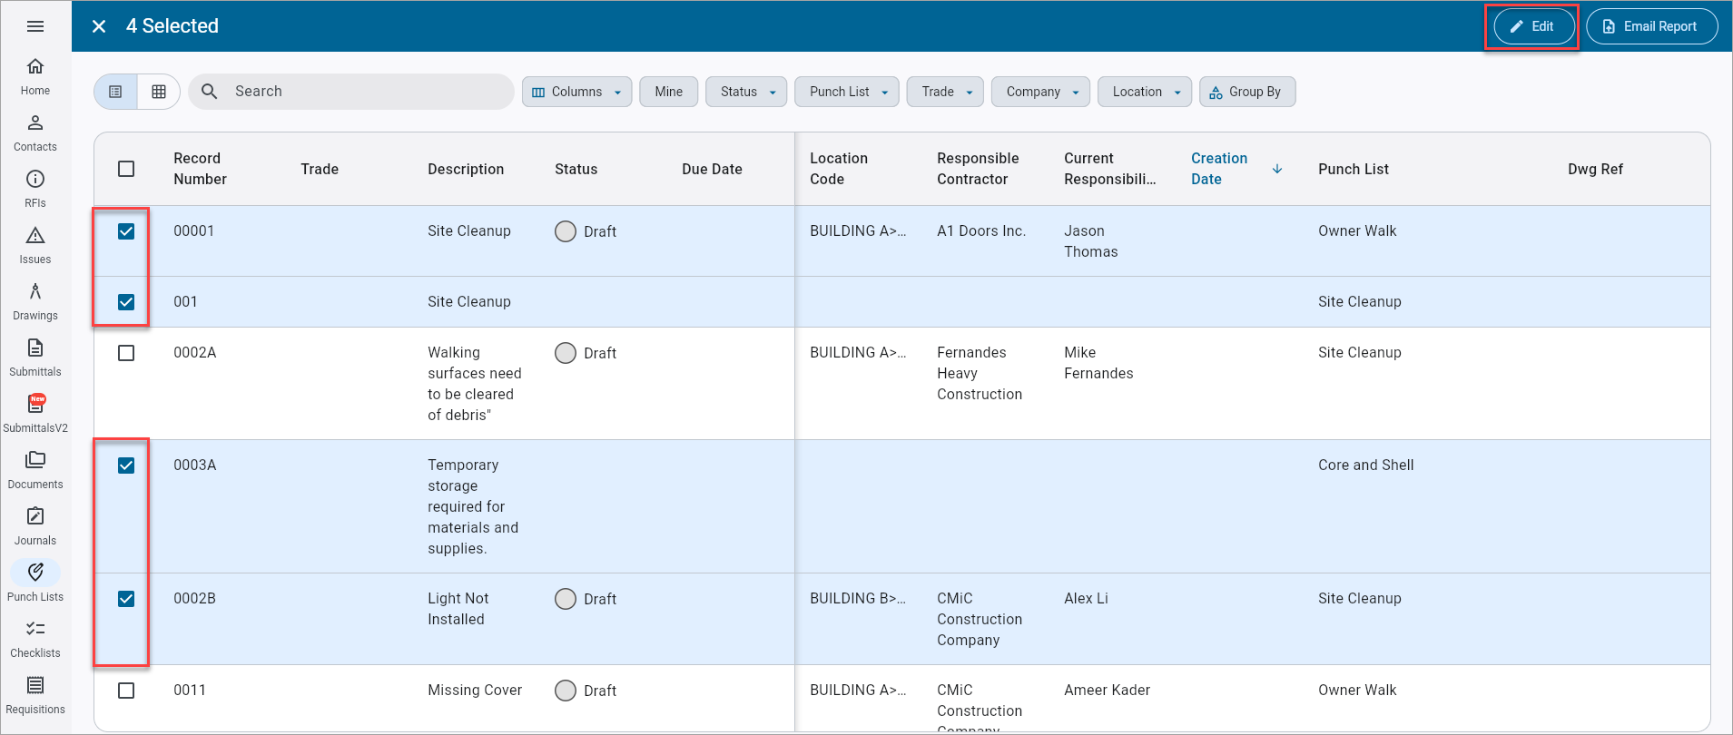Sort by Punch List column header

1354,169
